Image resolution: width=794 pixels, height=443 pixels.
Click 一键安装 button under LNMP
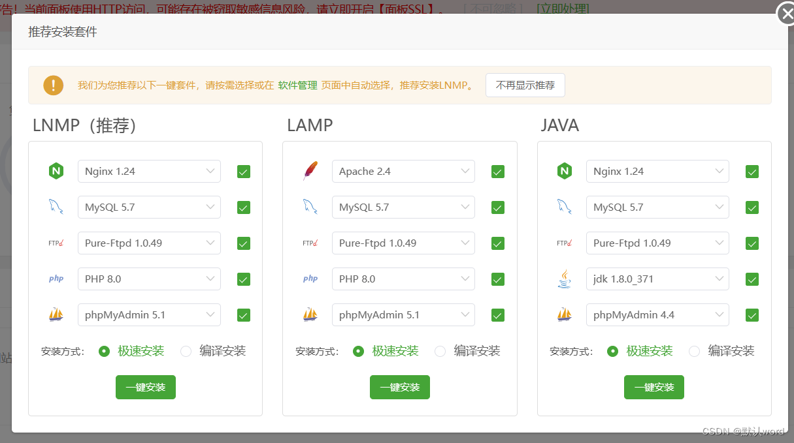pyautogui.click(x=146, y=387)
